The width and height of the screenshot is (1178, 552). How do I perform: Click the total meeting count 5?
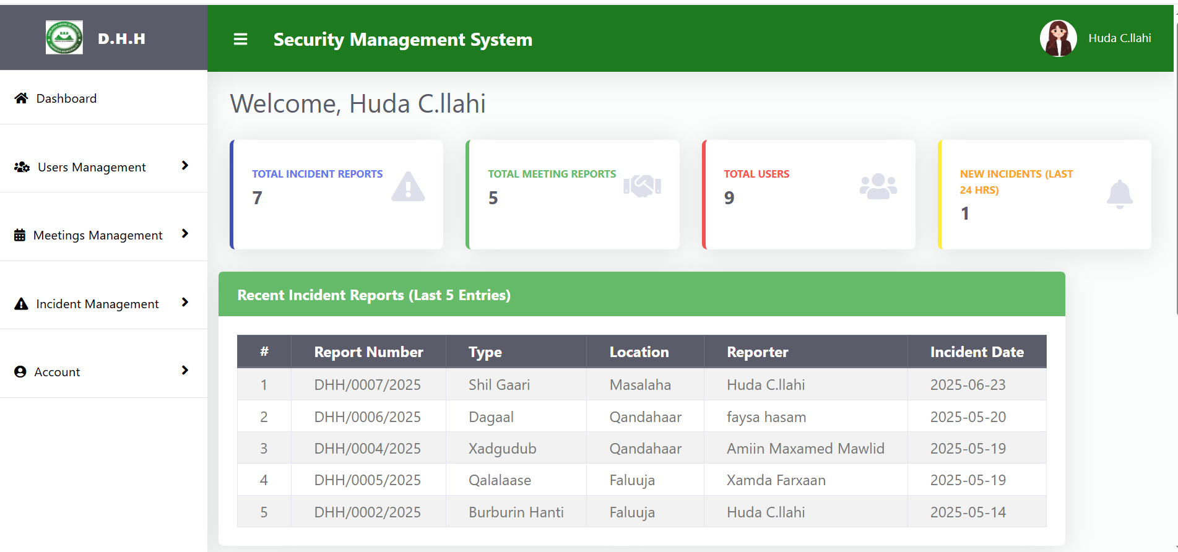(x=493, y=198)
